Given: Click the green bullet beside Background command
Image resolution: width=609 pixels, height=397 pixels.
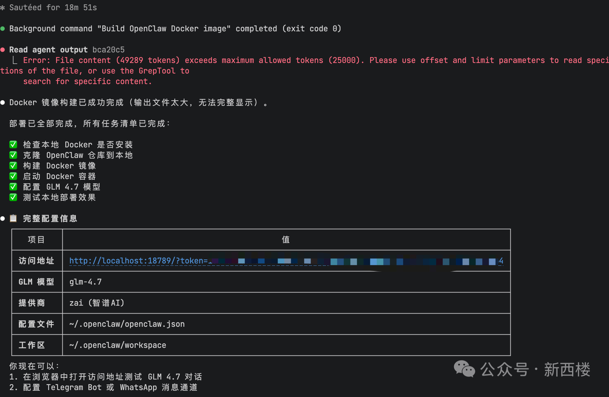Looking at the screenshot, I should point(3,29).
